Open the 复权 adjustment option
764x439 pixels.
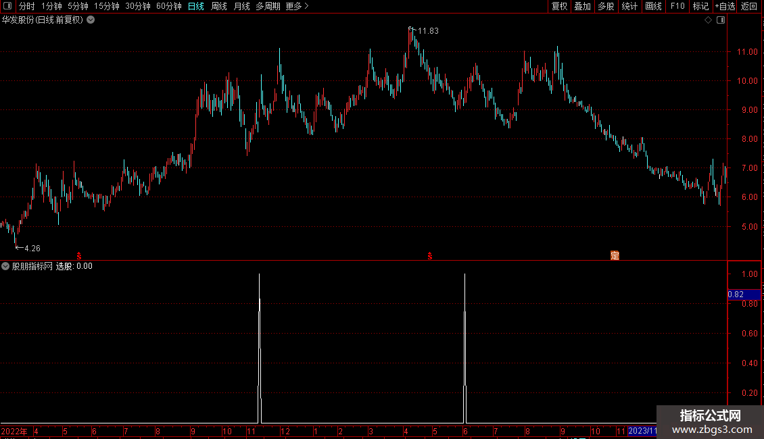tap(559, 6)
